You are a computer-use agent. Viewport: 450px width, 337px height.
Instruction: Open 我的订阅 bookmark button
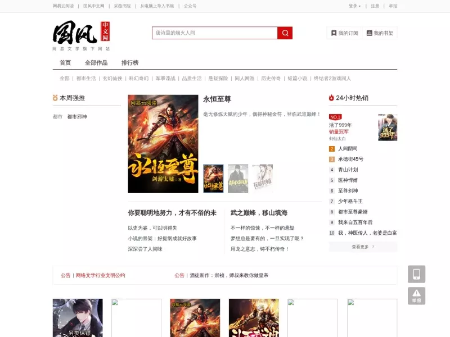tap(344, 33)
